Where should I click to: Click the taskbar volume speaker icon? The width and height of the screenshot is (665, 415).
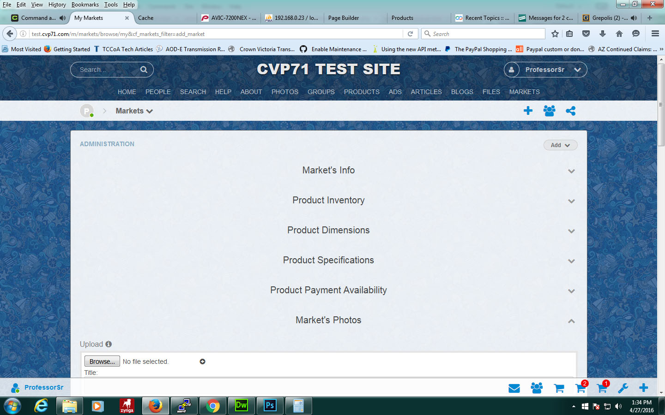pyautogui.click(x=618, y=406)
